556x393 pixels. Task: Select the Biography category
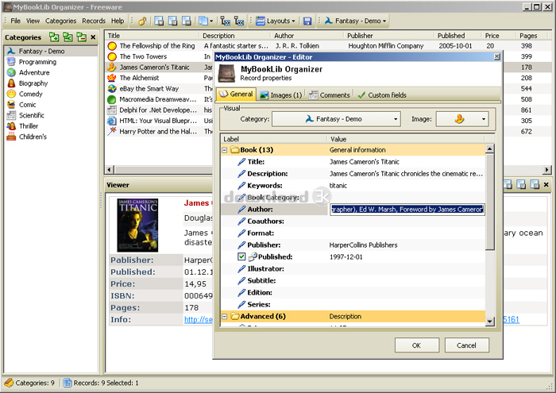pos(33,83)
